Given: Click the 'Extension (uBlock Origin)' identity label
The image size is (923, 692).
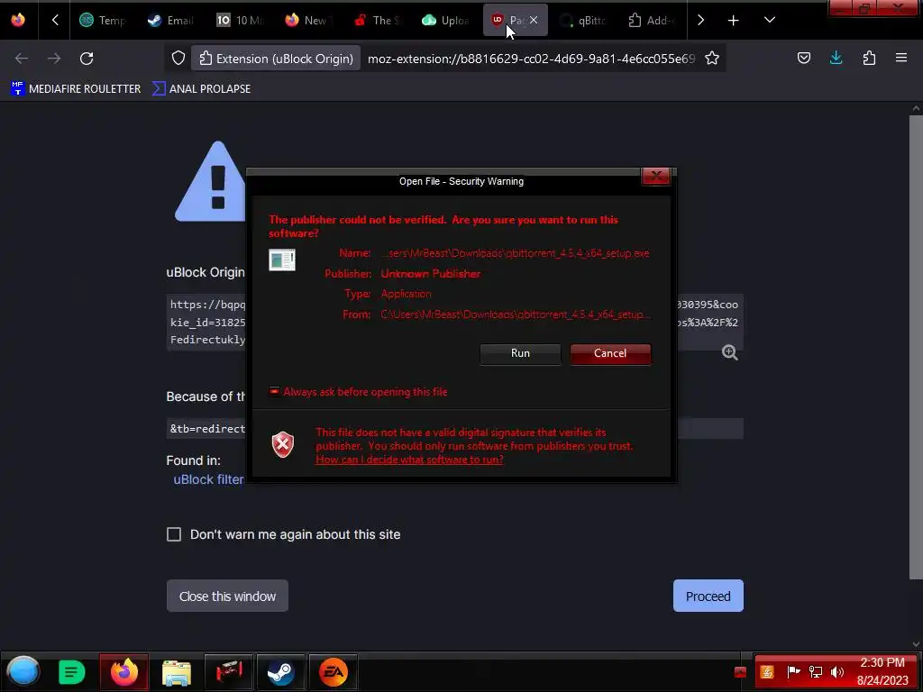Looking at the screenshot, I should (x=276, y=59).
